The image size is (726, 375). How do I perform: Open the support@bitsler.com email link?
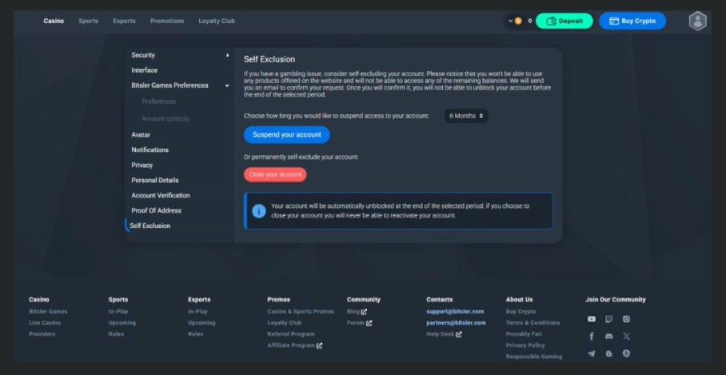pos(456,311)
